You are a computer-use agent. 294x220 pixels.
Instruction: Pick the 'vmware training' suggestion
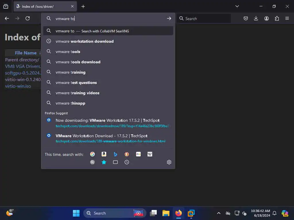pos(108,72)
